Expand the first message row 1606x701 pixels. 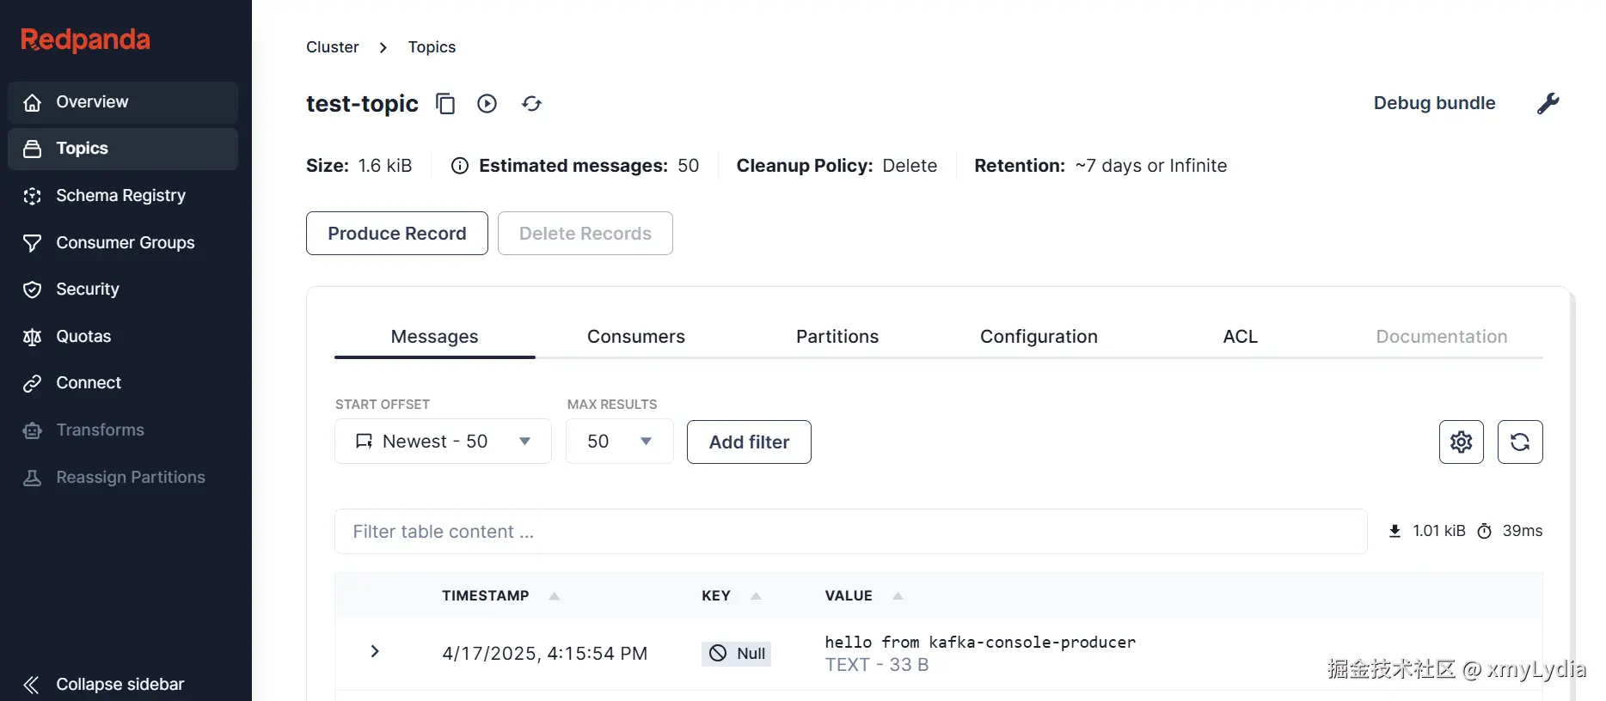[x=375, y=652]
